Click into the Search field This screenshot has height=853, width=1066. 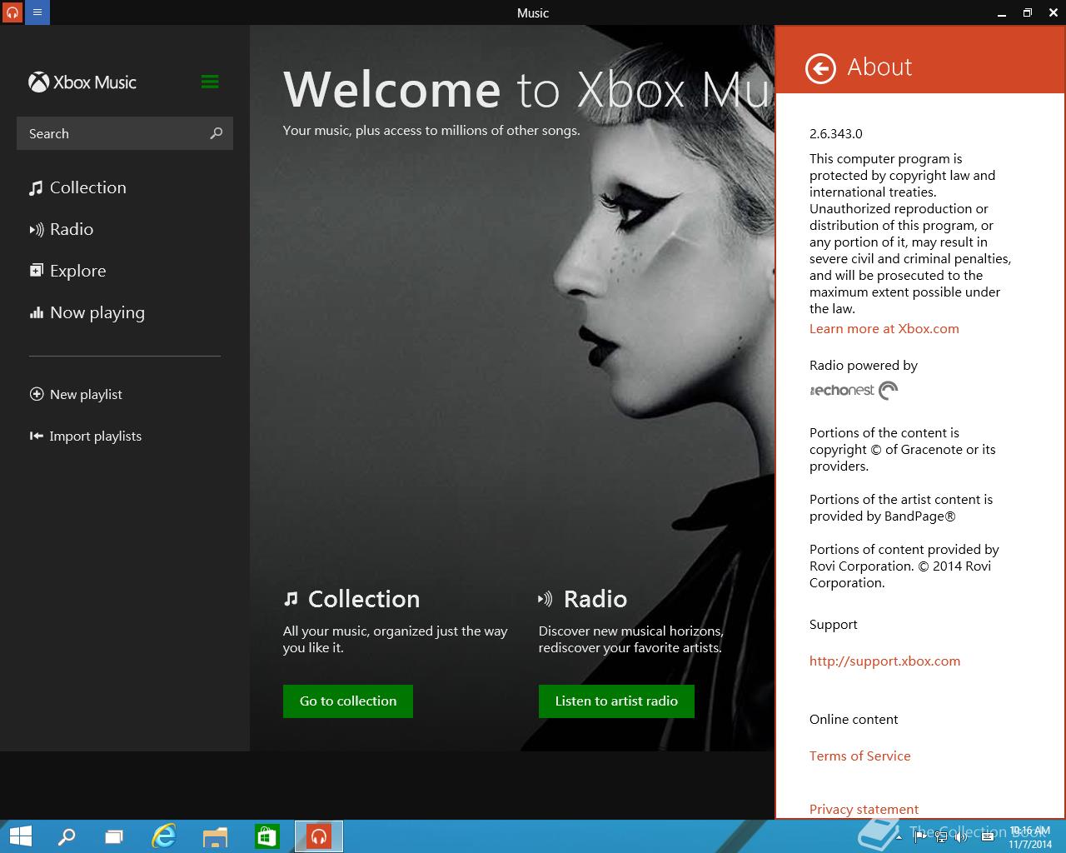(x=125, y=133)
